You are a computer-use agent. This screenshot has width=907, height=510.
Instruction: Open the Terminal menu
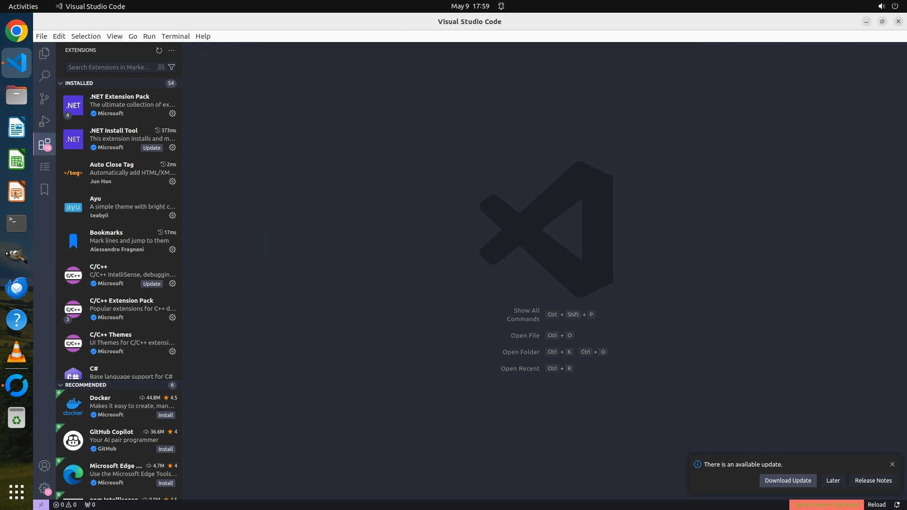[175, 36]
